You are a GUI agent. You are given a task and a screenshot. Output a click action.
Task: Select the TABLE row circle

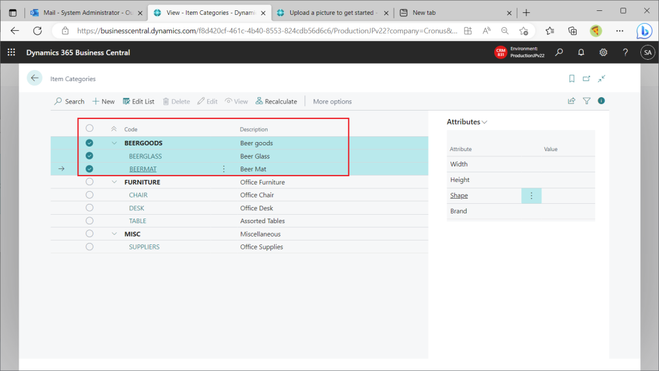(x=89, y=221)
